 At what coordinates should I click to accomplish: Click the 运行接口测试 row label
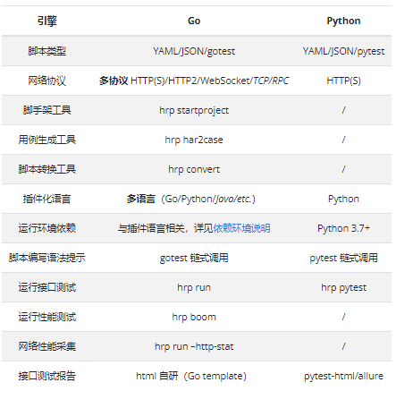[47, 287]
